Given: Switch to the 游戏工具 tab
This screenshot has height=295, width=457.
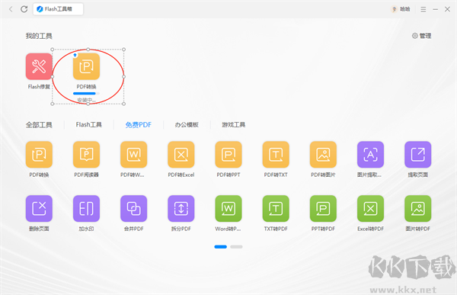Looking at the screenshot, I should pyautogui.click(x=234, y=125).
